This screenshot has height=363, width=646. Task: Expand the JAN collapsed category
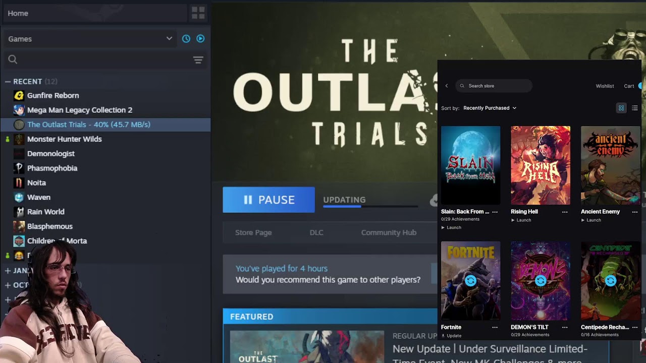coord(8,271)
